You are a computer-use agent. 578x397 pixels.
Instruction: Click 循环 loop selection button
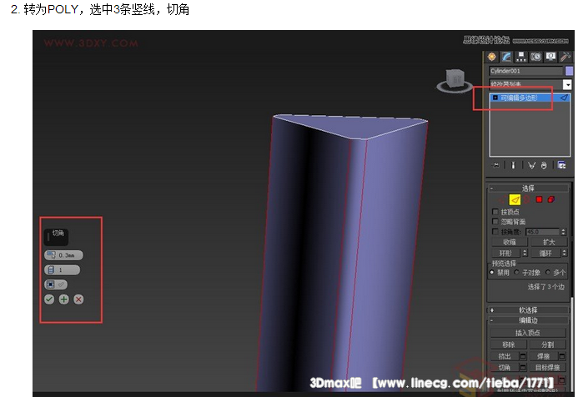pos(545,254)
